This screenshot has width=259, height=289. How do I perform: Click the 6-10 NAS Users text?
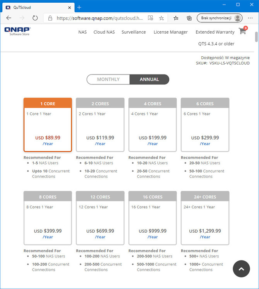(x=99, y=163)
